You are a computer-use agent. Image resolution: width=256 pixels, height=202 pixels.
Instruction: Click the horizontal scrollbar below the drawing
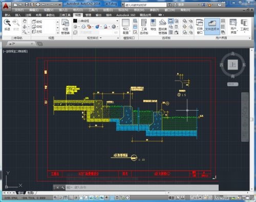tap(208, 193)
